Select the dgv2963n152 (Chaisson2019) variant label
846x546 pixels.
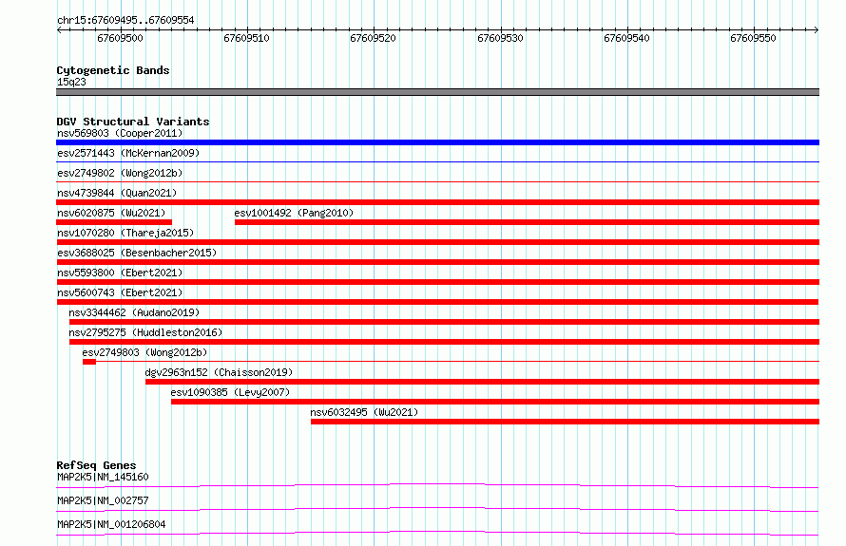pyautogui.click(x=219, y=372)
